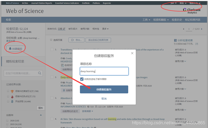Select checkbox for result 1
This screenshot has height=128, width=208.
tap(52, 49)
